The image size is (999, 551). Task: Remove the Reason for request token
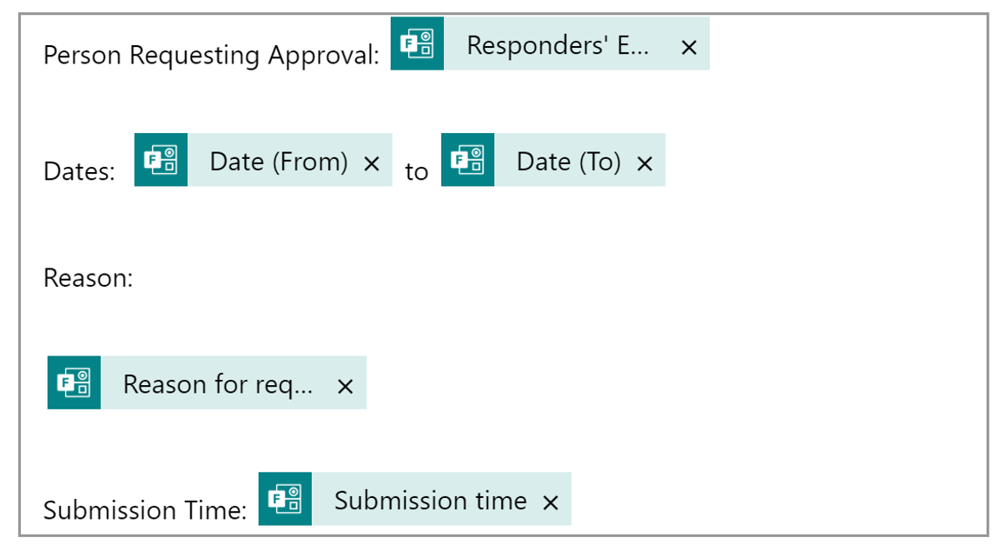tap(346, 387)
